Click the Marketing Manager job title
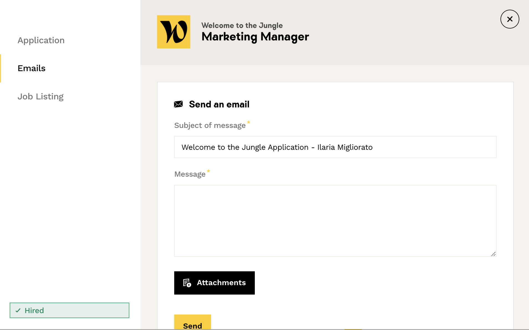Image resolution: width=529 pixels, height=330 pixels. 255,37
